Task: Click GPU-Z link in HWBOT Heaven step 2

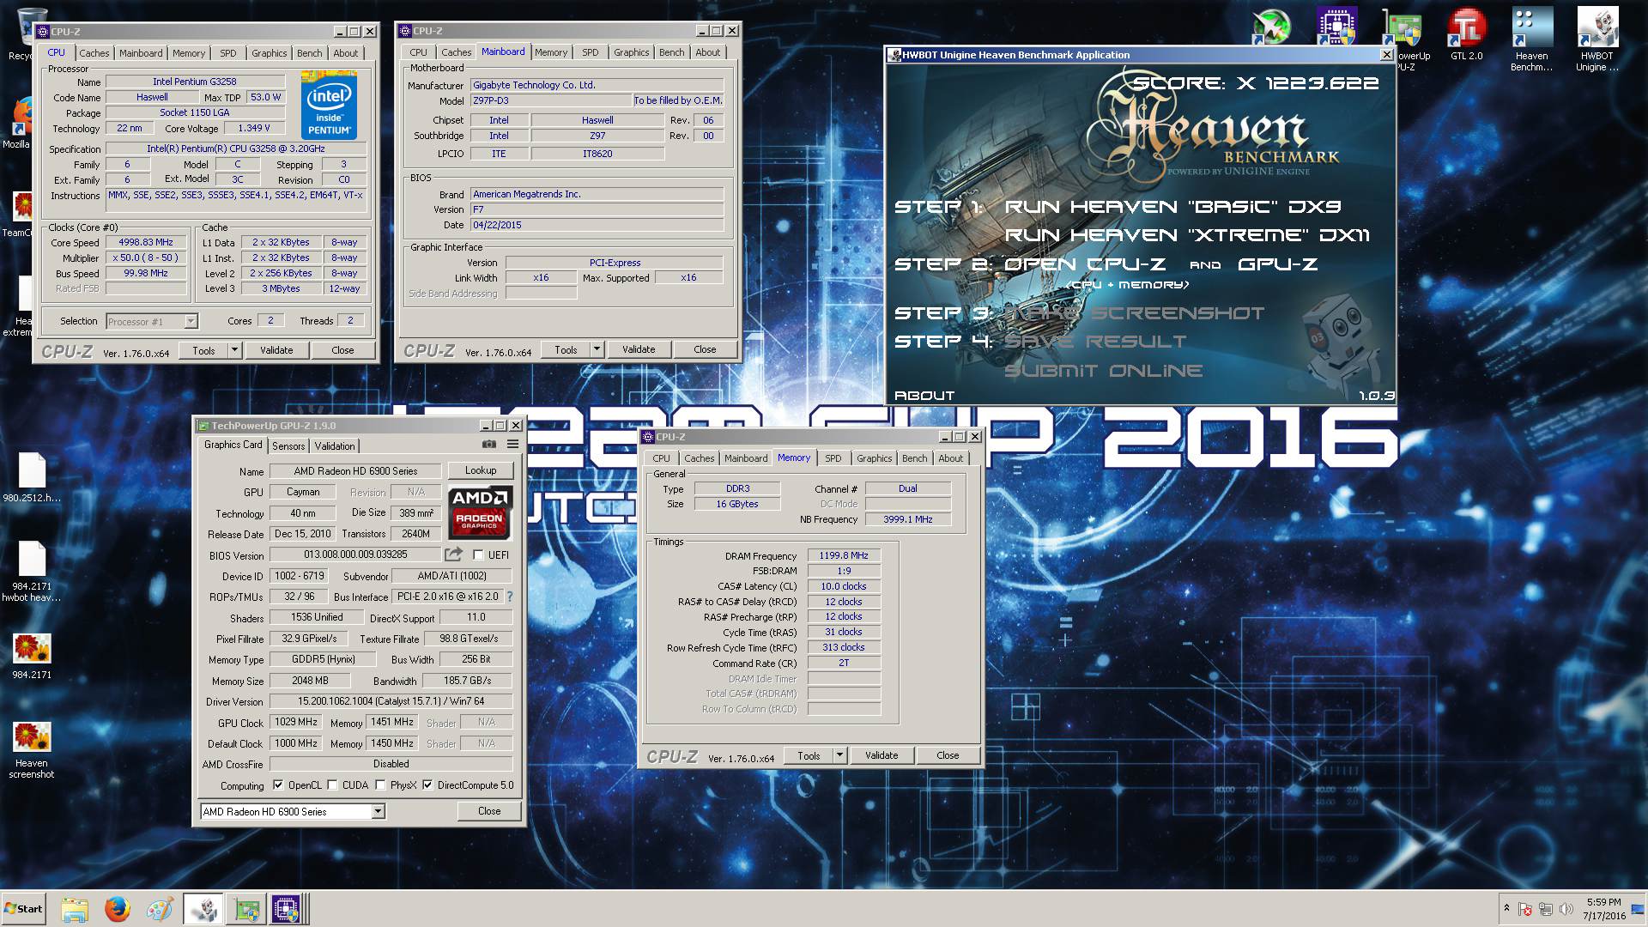Action: pyautogui.click(x=1277, y=264)
